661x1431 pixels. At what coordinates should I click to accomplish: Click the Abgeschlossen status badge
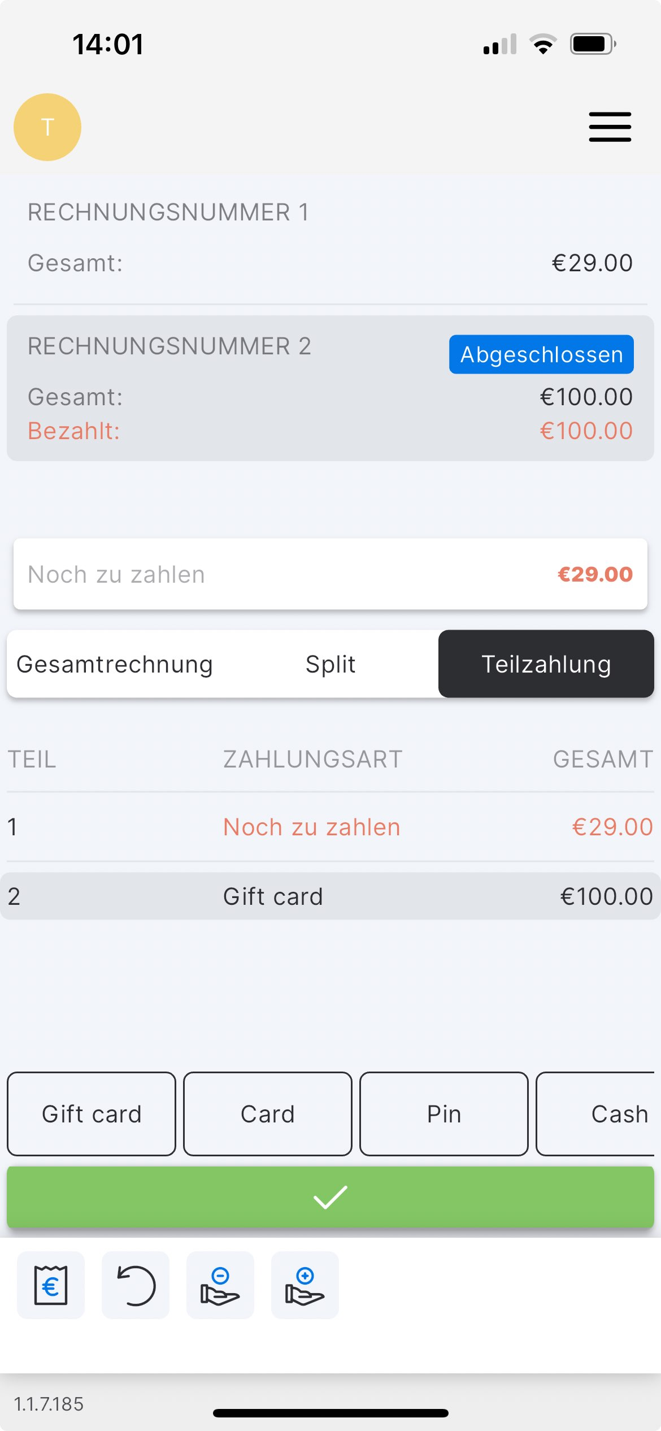tap(541, 354)
